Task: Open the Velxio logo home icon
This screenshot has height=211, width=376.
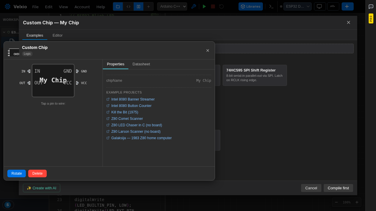Action: [8, 6]
